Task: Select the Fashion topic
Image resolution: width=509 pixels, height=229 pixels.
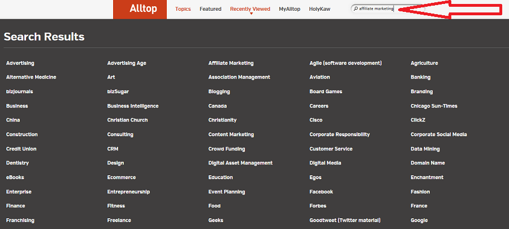Action: click(x=420, y=192)
